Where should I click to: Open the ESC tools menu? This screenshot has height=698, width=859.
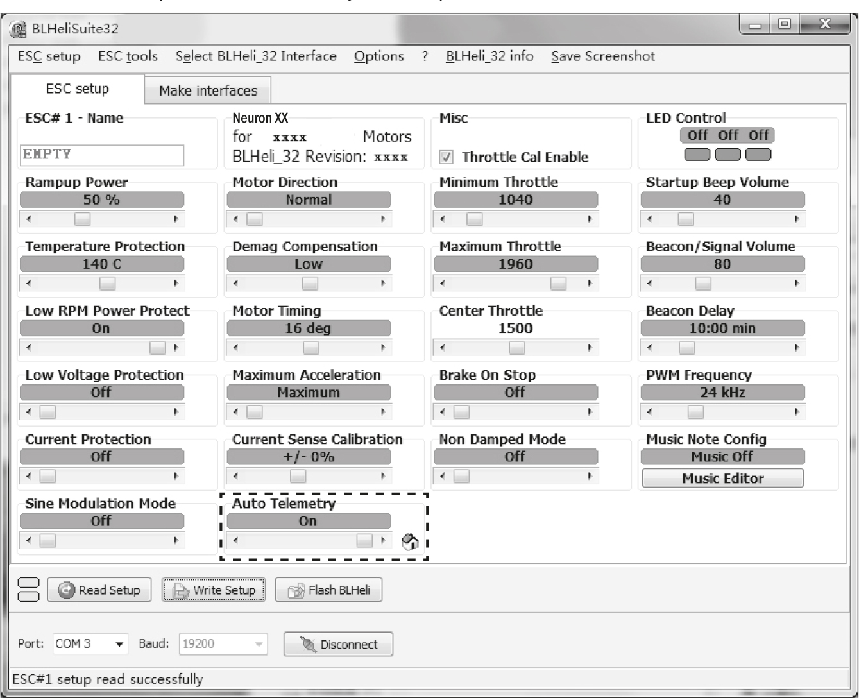tap(128, 56)
